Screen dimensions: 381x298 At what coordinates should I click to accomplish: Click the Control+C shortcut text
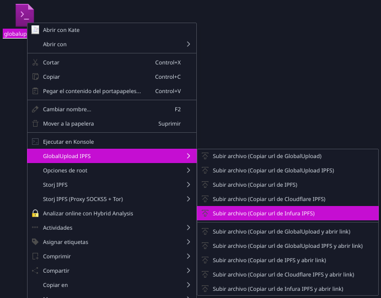[168, 77]
